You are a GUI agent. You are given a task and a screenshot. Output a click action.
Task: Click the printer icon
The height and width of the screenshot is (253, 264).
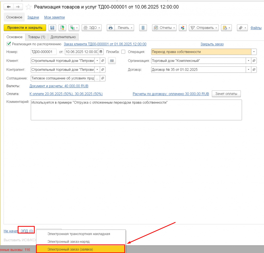[111, 28]
